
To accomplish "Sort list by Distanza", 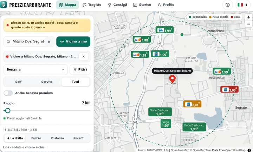I will click(57, 138).
